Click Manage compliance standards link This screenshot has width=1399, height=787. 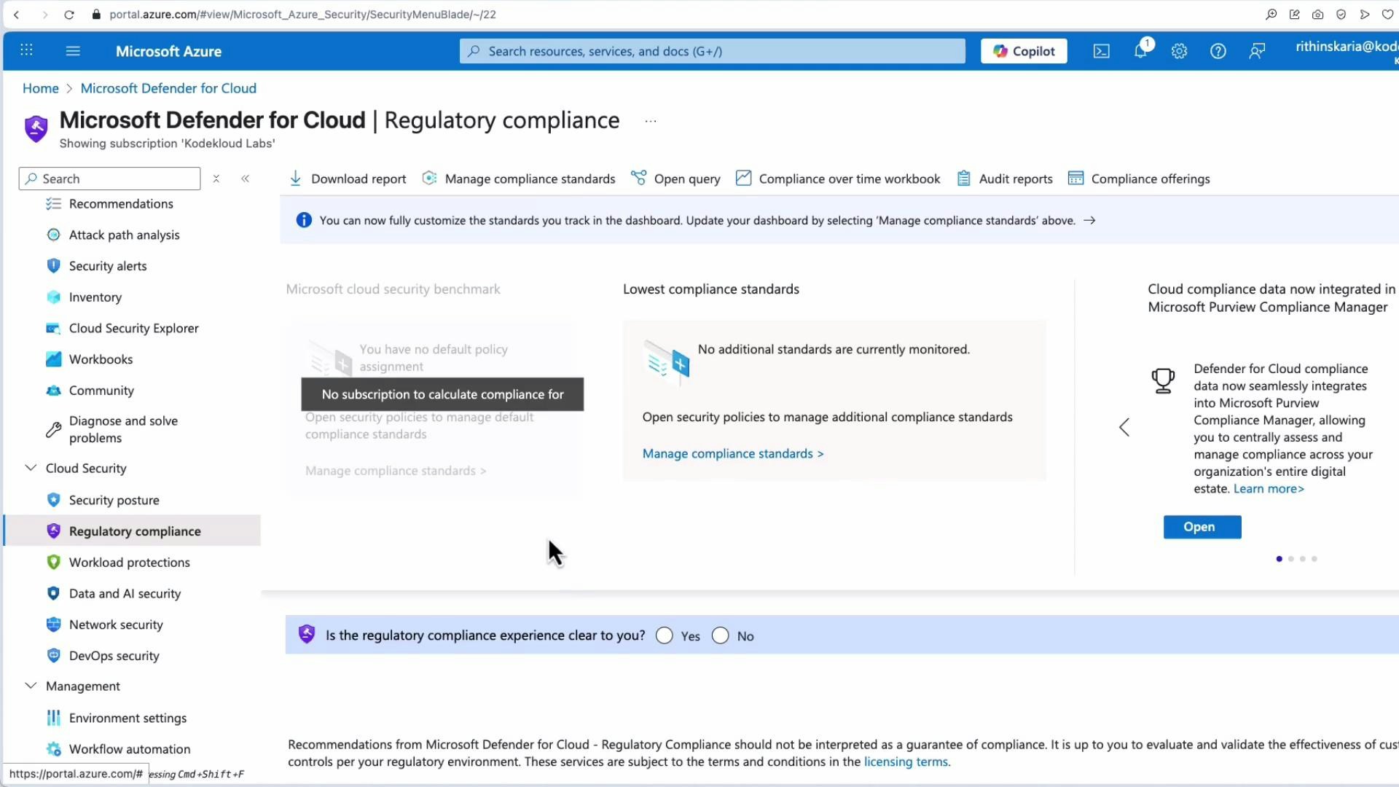pyautogui.click(x=732, y=453)
